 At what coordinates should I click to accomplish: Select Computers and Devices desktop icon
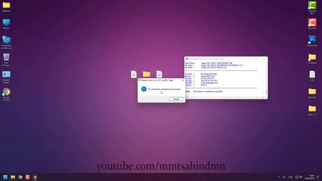(x=6, y=42)
